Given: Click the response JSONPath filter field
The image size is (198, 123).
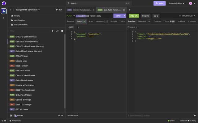Looking at the screenshot, I should [x=160, y=116].
